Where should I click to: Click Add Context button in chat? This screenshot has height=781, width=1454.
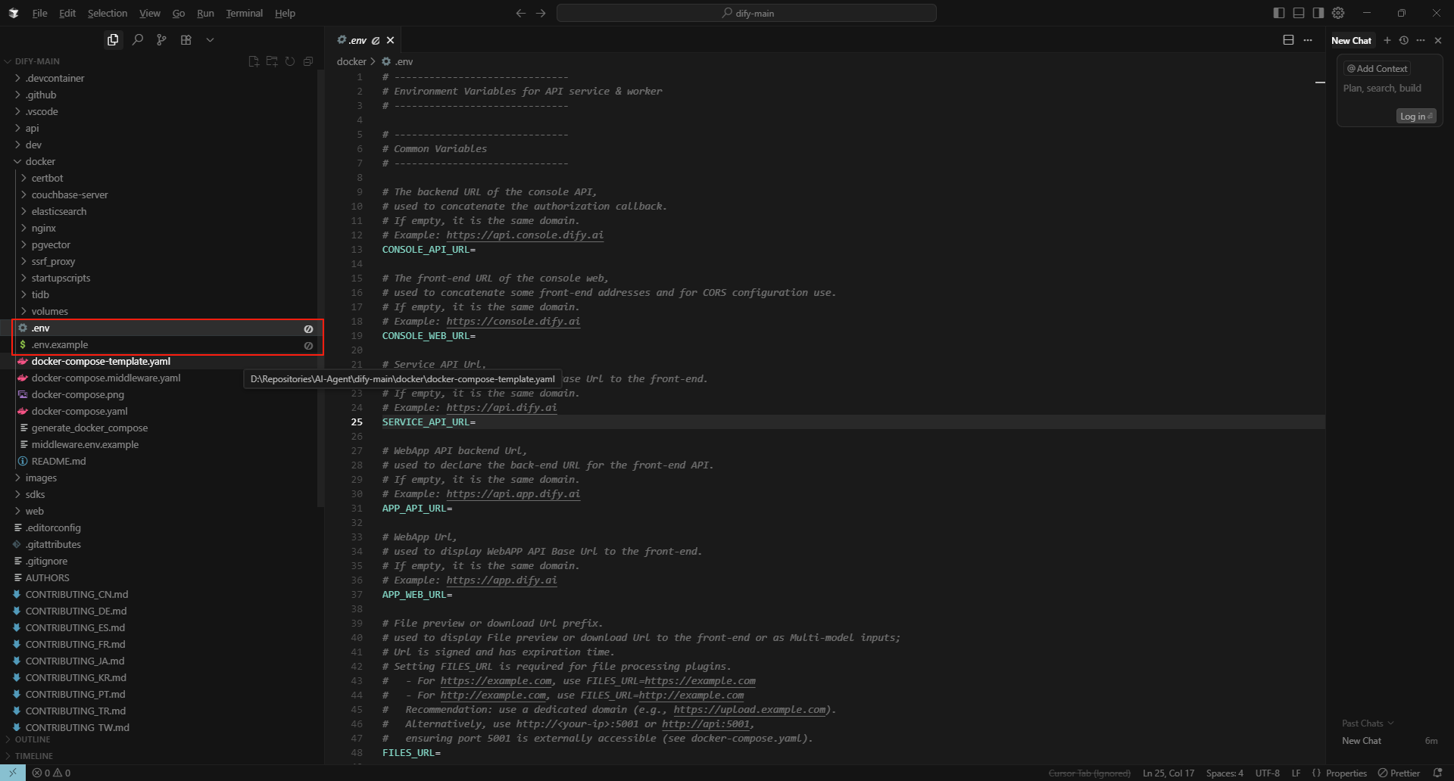[1377, 68]
